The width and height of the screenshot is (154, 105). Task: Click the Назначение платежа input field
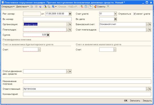pyautogui.click(x=87, y=82)
